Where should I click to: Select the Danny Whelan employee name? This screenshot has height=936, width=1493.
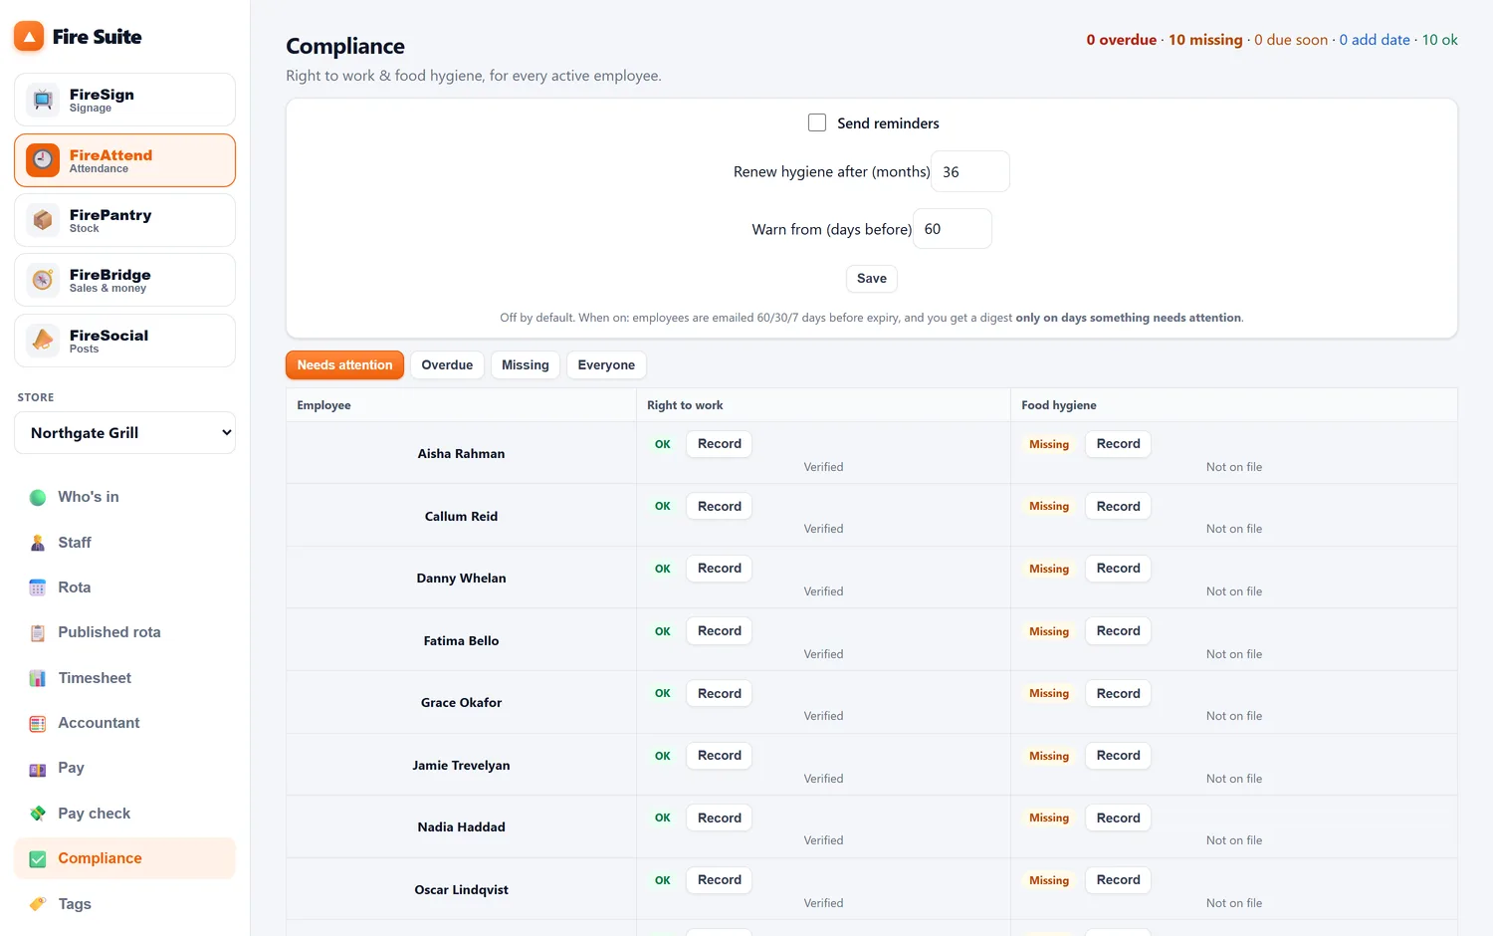point(461,579)
